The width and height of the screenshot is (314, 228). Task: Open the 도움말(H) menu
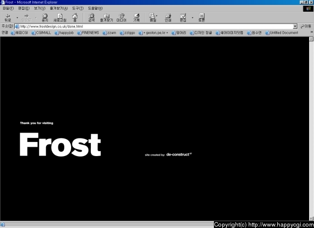95,8
